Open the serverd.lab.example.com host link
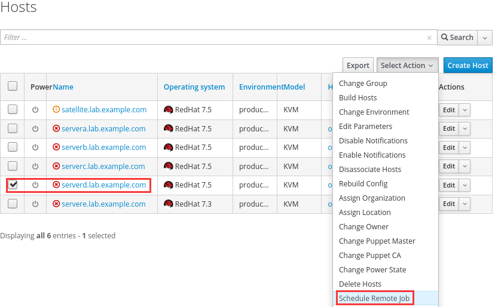 tap(104, 185)
